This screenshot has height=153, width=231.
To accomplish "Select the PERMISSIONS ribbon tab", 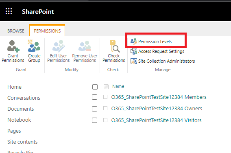I will pyautogui.click(x=47, y=31).
